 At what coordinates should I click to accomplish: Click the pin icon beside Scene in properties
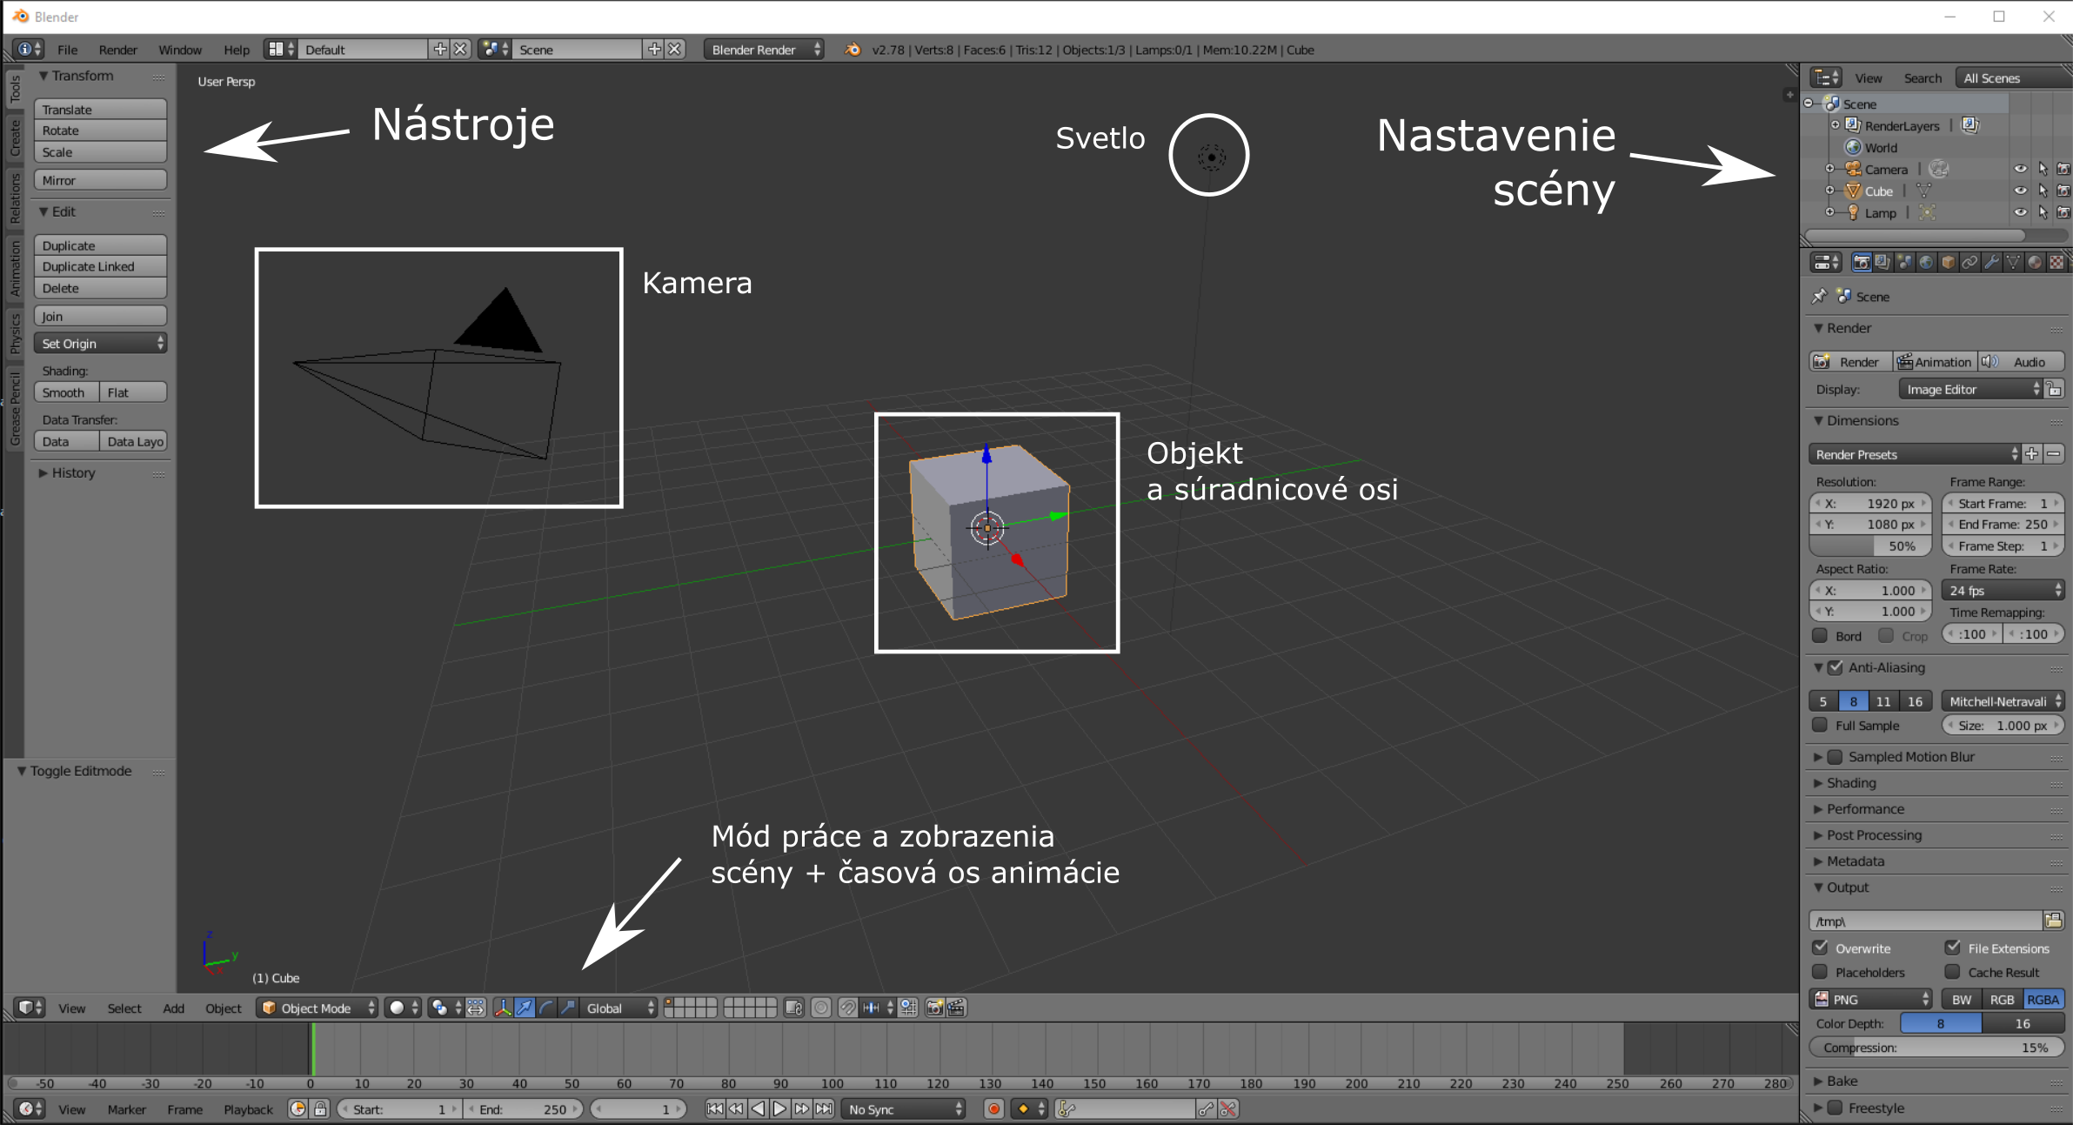pyautogui.click(x=1819, y=296)
